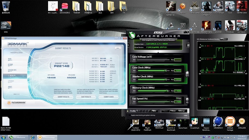Click Detach on the hardware monitor
This screenshot has width=249, height=140.
pos(224,39)
